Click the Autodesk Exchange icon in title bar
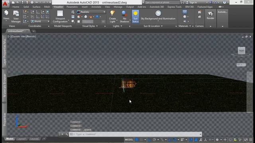 (x=211, y=2)
